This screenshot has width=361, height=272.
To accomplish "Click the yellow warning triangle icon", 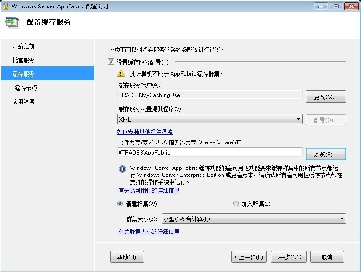I will 121,73.
